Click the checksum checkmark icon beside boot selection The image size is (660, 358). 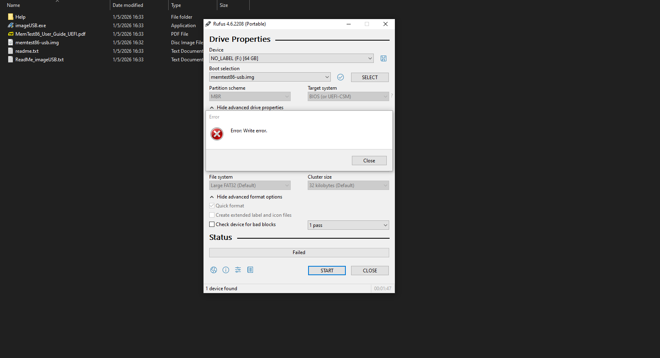[x=341, y=77]
